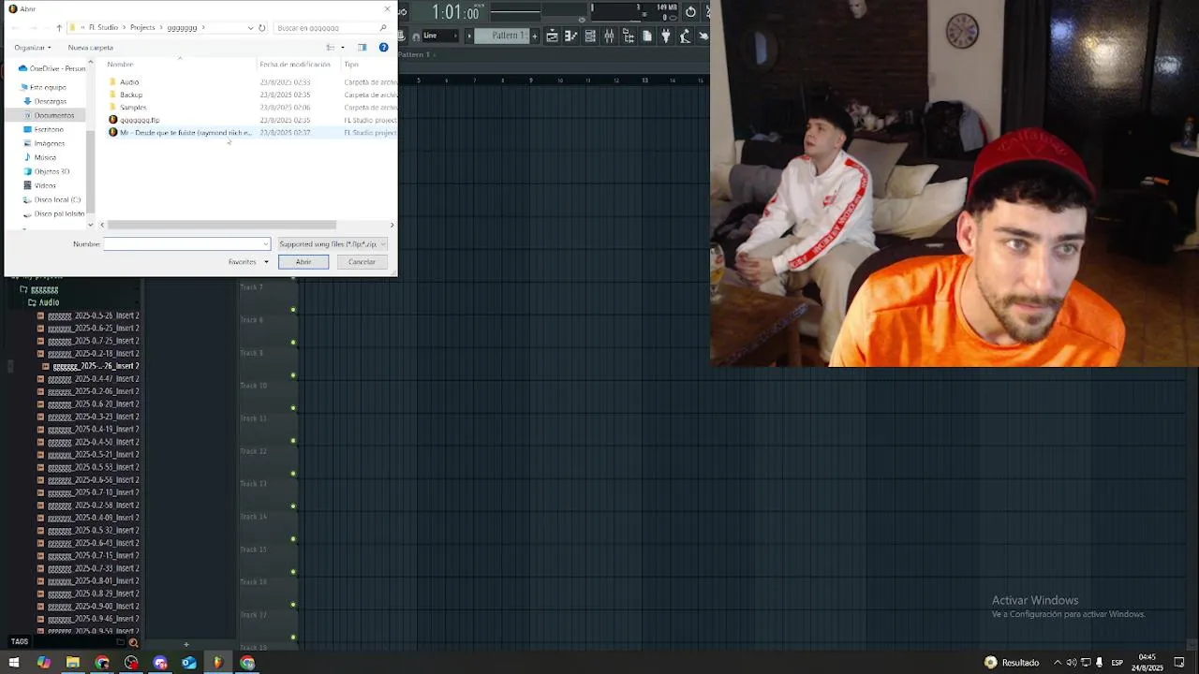Sort by the Nombre column header
The width and height of the screenshot is (1199, 674).
120,65
